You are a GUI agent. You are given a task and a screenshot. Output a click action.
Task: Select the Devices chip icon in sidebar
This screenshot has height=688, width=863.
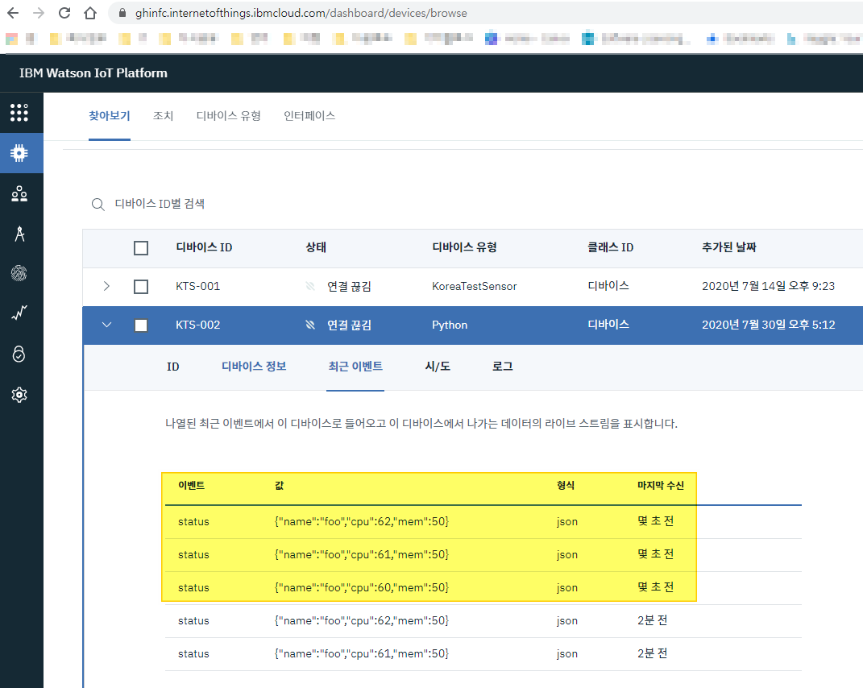pos(19,153)
